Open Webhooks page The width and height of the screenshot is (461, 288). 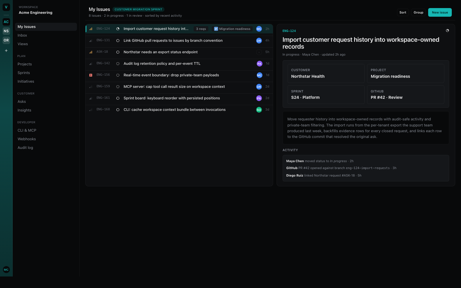(x=46, y=139)
